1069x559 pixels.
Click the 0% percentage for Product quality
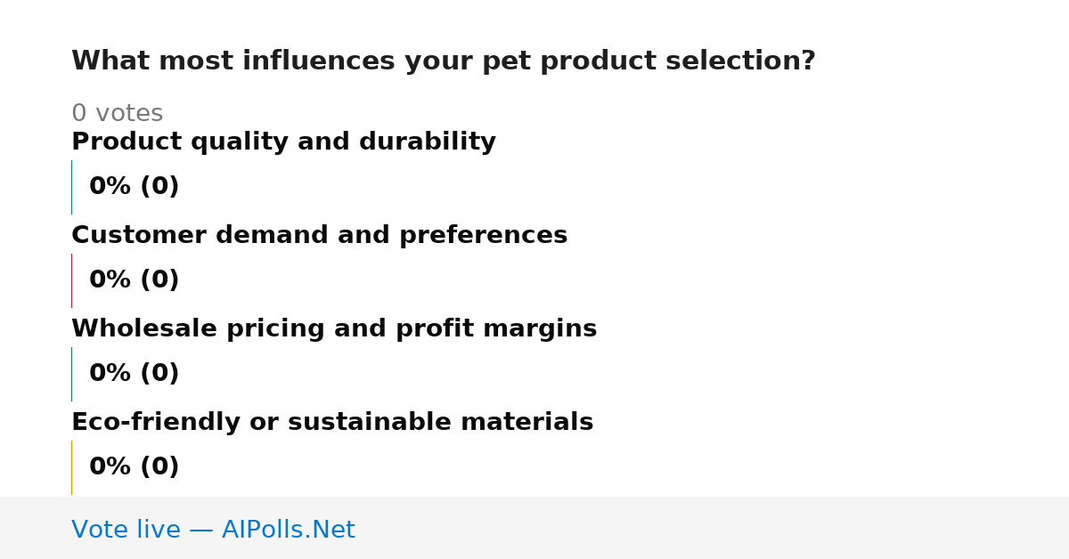[110, 187]
